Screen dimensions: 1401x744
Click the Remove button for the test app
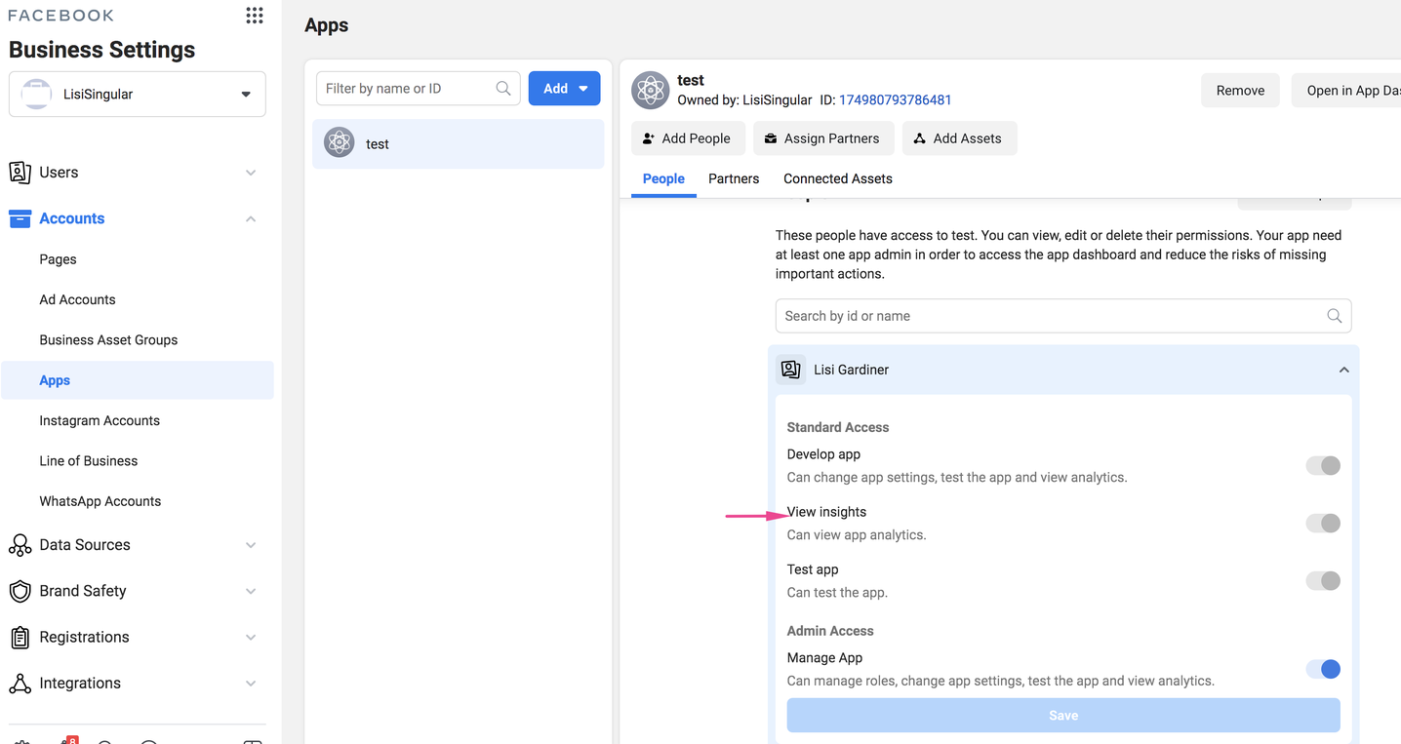tap(1240, 91)
